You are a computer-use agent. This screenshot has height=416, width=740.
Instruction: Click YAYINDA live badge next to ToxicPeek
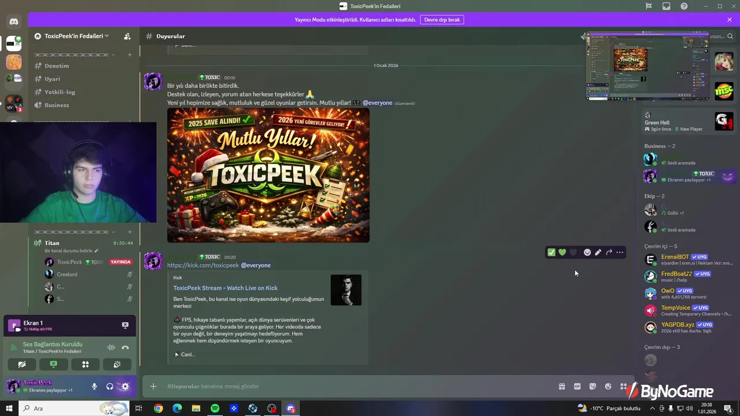(120, 262)
